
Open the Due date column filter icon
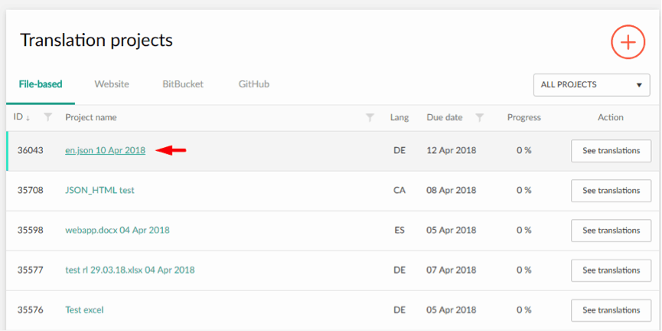[x=480, y=117]
